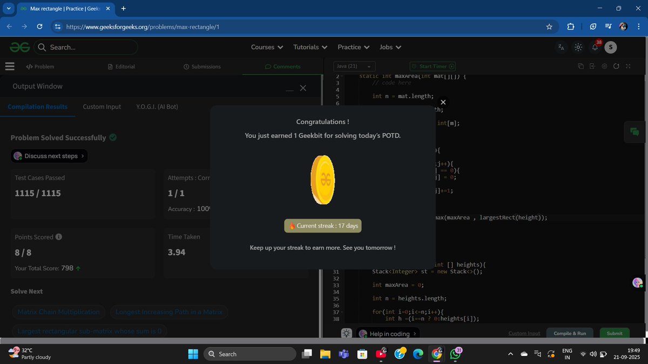Minimize the Output Window panel
The width and height of the screenshot is (648, 364).
click(290, 90)
